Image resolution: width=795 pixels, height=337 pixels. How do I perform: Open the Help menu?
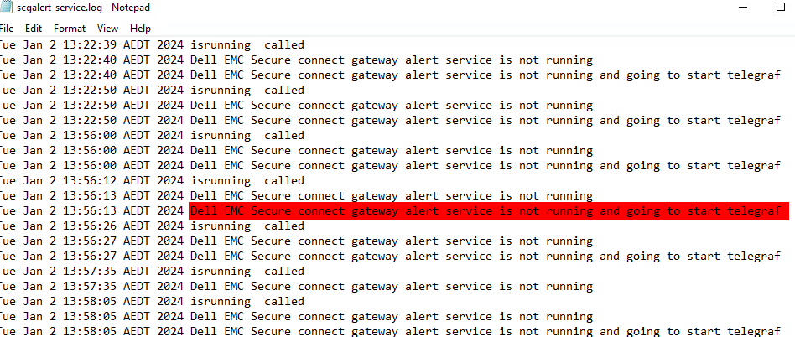tap(140, 29)
